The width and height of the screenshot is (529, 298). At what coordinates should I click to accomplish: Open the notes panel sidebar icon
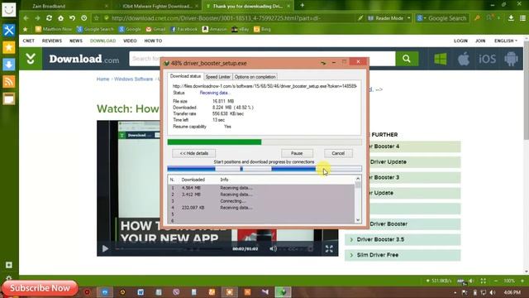click(9, 99)
